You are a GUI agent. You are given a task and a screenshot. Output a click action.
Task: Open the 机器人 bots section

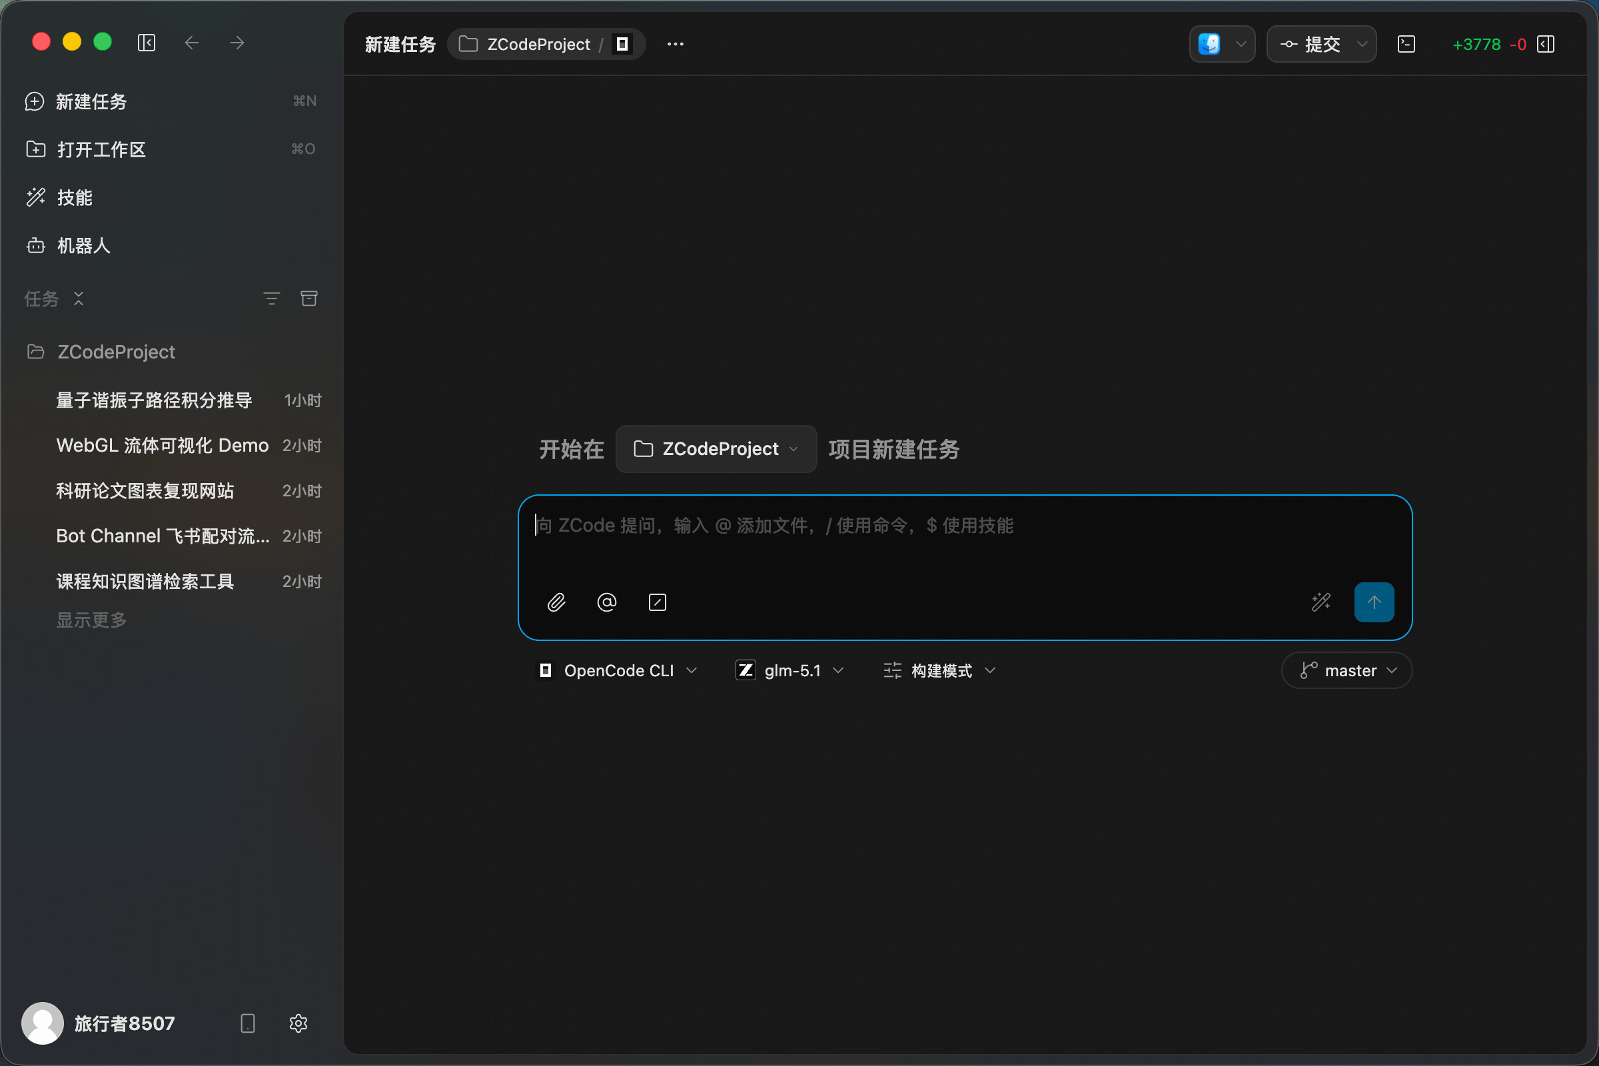tap(171, 245)
